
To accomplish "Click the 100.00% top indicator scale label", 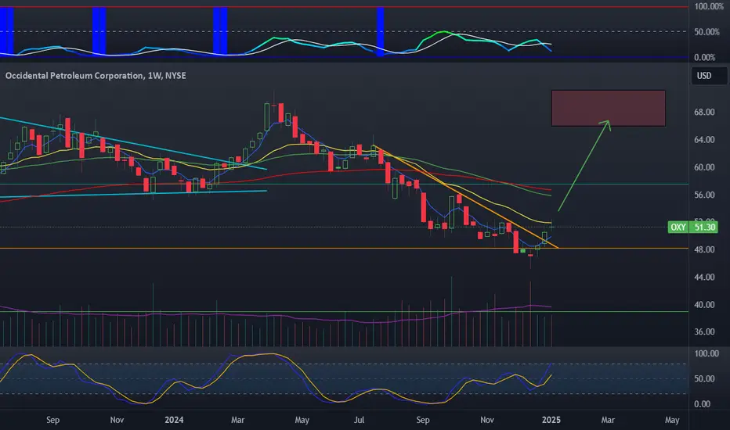I will [x=709, y=6].
